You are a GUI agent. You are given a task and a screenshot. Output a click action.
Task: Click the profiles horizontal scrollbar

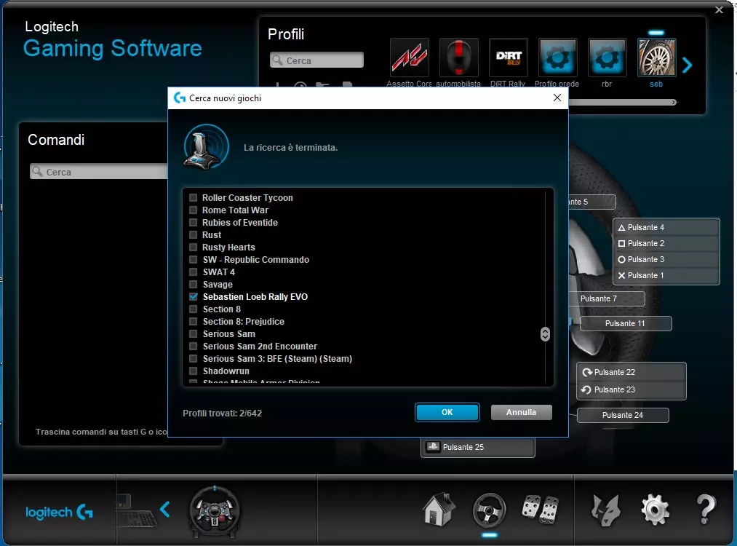tap(622, 102)
